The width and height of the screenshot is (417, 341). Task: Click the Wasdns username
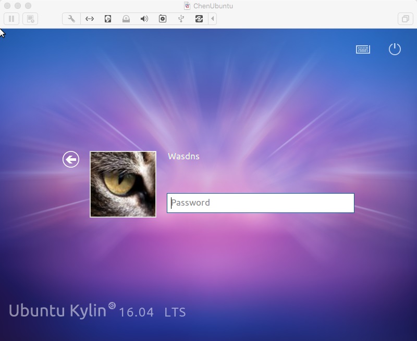pos(183,156)
